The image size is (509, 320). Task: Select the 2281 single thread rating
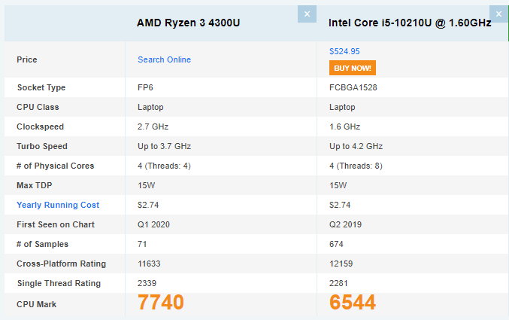click(338, 283)
